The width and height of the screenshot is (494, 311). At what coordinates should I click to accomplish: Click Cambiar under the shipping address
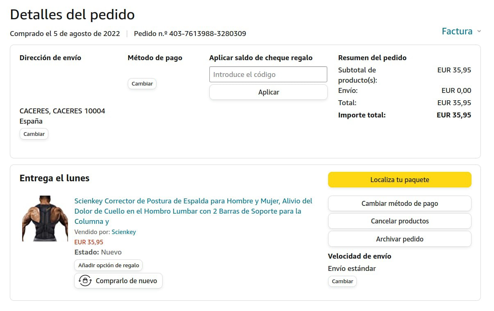coord(34,134)
